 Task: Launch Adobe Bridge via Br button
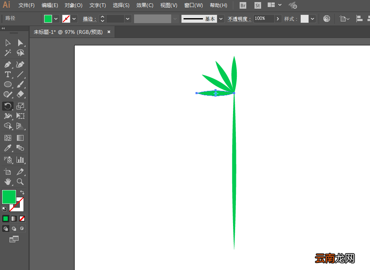tap(243, 5)
